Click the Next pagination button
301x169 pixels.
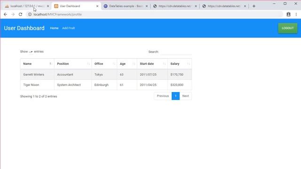point(185,96)
